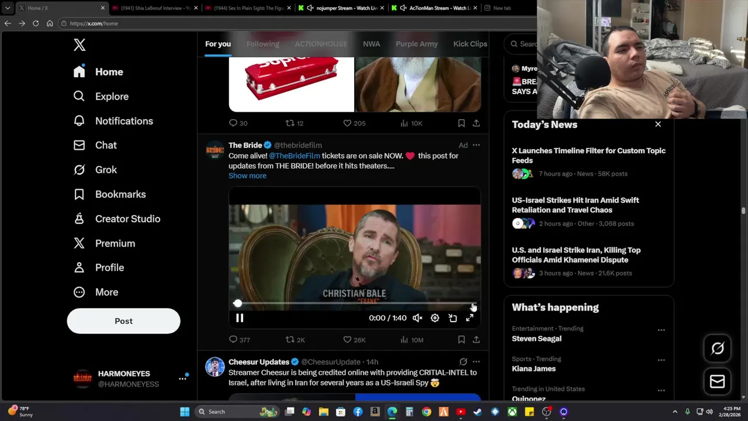Switch to the Following tab
The image size is (748, 421).
pyautogui.click(x=262, y=44)
